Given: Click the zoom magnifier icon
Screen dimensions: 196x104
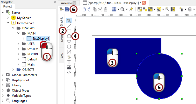Looking at the screenshot, I should (122, 9).
